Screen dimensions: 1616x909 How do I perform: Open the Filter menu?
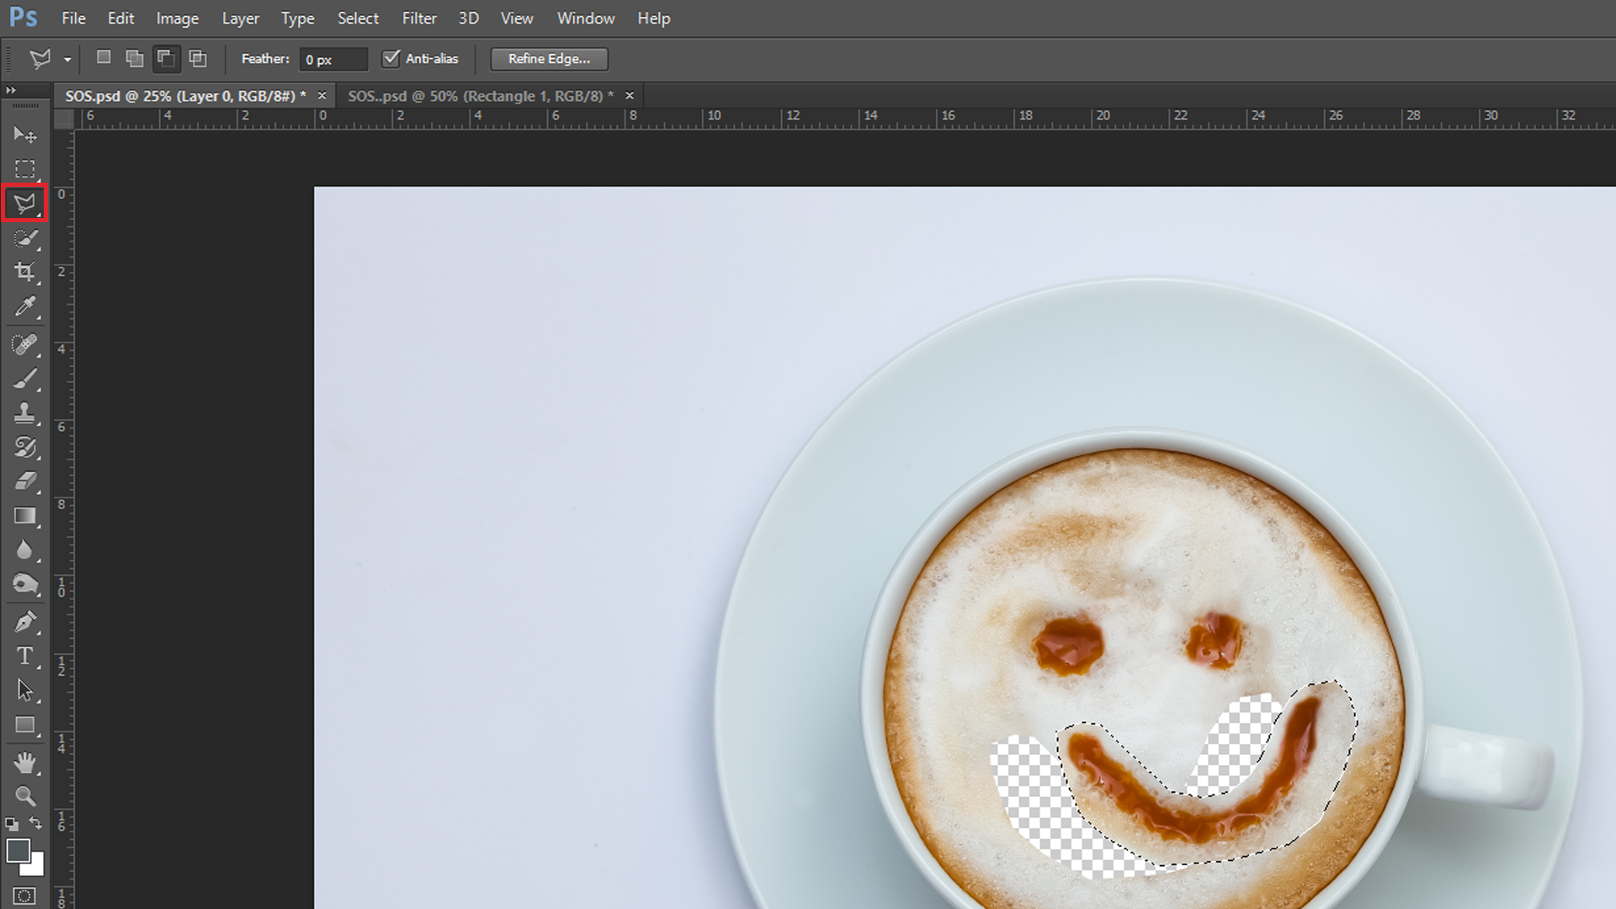[419, 18]
